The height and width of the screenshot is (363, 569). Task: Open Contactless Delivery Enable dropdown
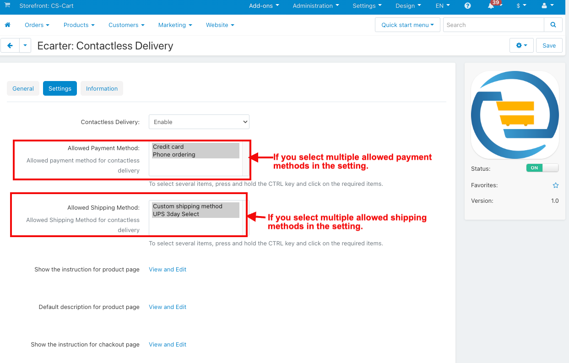pos(199,122)
